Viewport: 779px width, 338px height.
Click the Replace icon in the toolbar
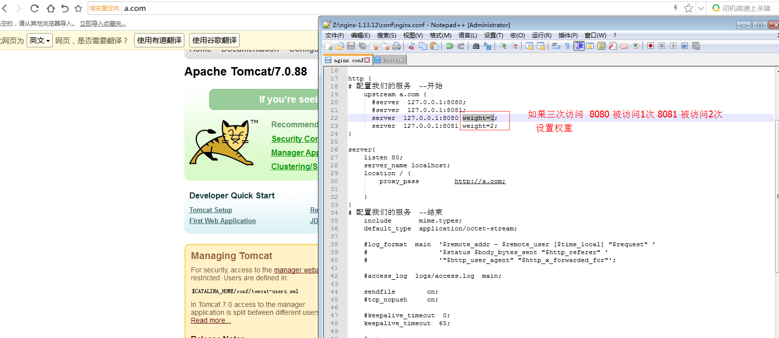tap(488, 46)
